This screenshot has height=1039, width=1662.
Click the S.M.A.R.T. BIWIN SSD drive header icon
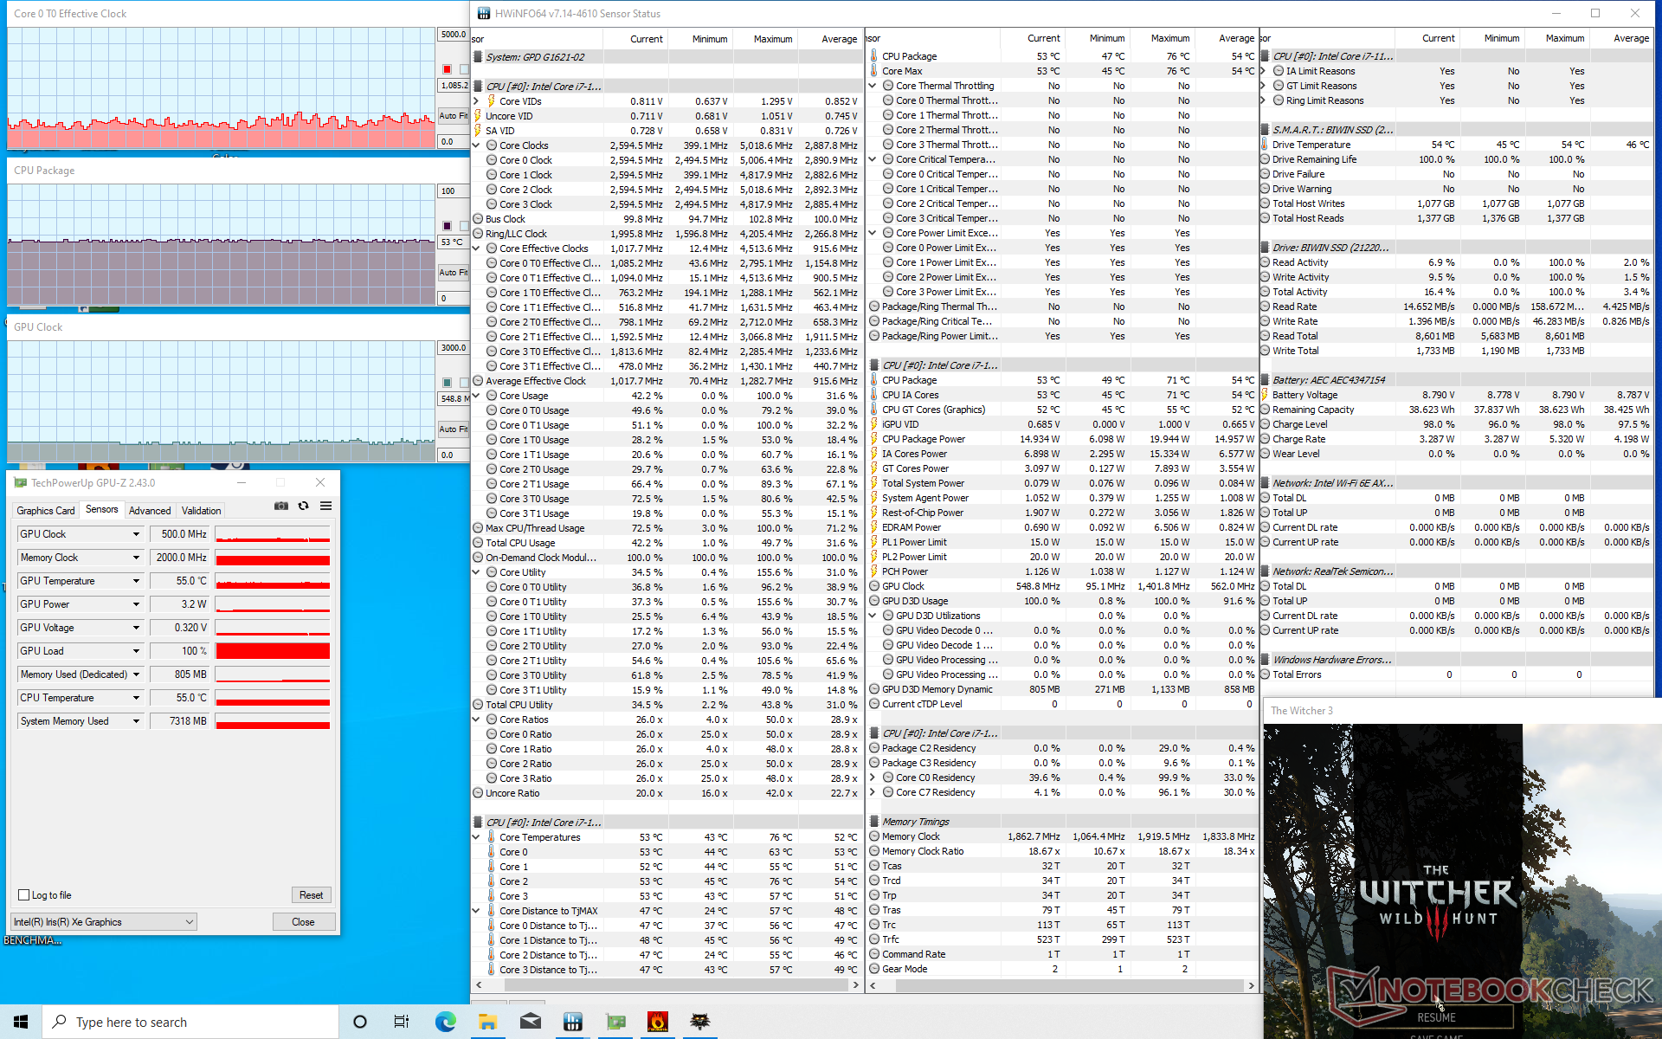coord(1265,130)
